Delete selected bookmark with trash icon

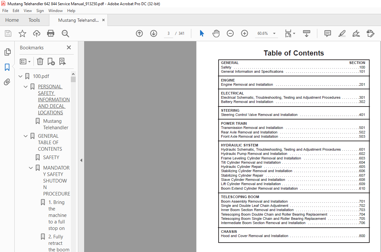click(x=40, y=61)
